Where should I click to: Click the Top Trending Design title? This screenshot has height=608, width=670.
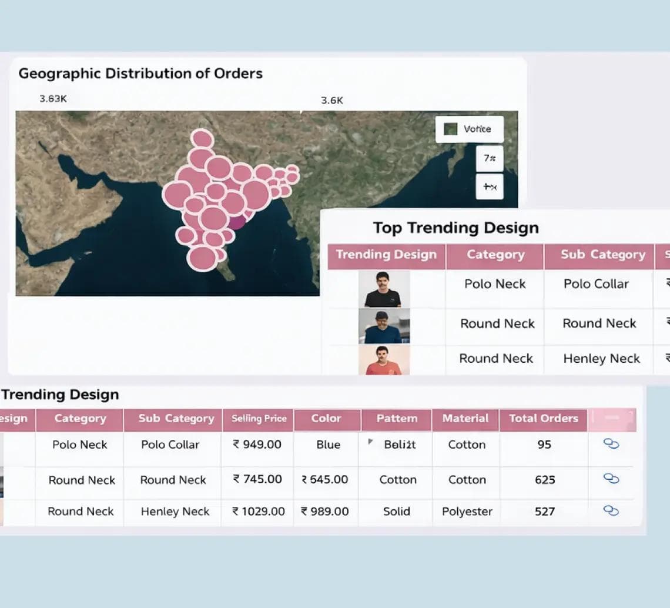click(456, 228)
